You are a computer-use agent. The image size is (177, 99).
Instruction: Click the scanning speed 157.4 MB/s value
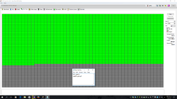tap(171, 39)
